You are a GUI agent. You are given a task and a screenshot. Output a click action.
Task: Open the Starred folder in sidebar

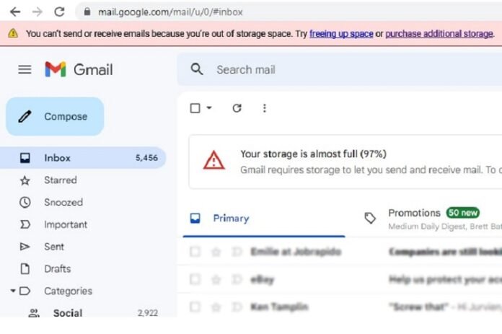point(60,180)
